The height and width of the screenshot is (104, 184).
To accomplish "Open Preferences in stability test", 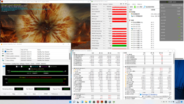I will point(55,94).
